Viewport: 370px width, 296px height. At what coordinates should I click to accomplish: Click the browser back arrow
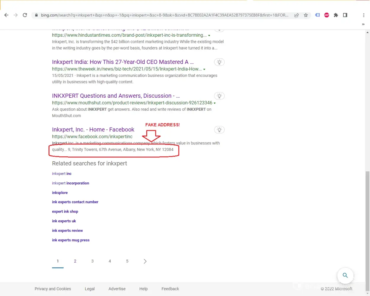[7, 15]
